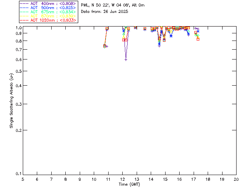Click y-axis tick label 0.9
The width and height of the screenshot is (243, 194).
(x=19, y=33)
